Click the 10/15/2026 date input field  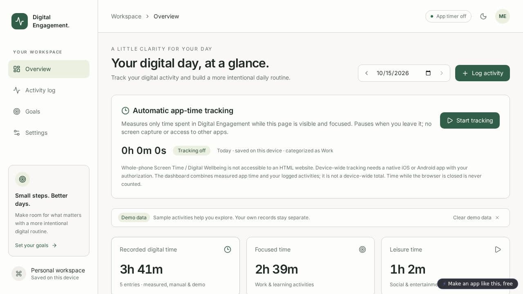pos(404,73)
